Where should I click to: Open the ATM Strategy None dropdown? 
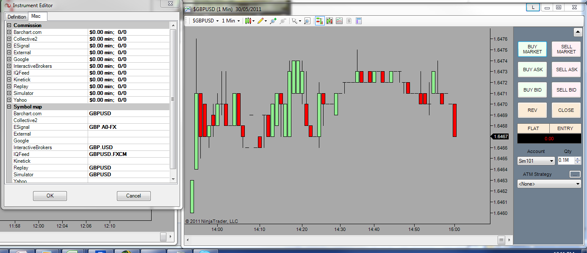549,184
